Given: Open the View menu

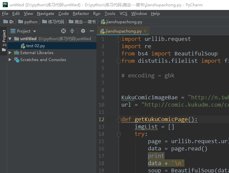Looking at the screenshot, I should pos(28,14).
